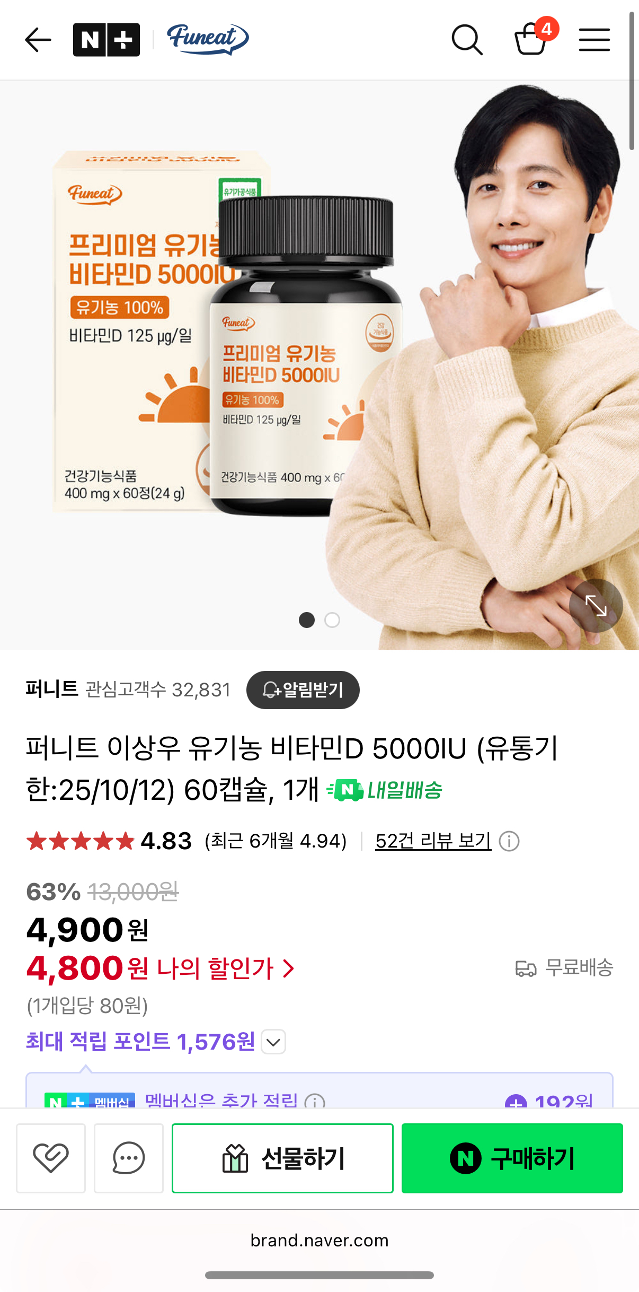Click the page scrollbar on right edge
639x1292 pixels.
(632, 81)
